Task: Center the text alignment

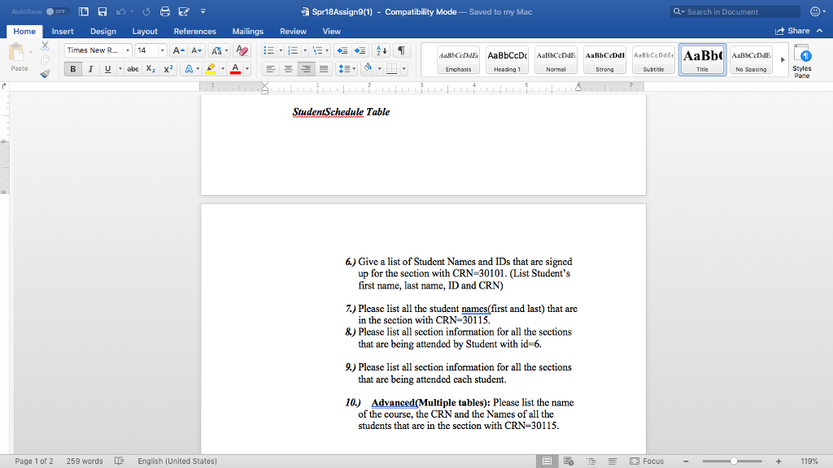Action: click(x=288, y=69)
